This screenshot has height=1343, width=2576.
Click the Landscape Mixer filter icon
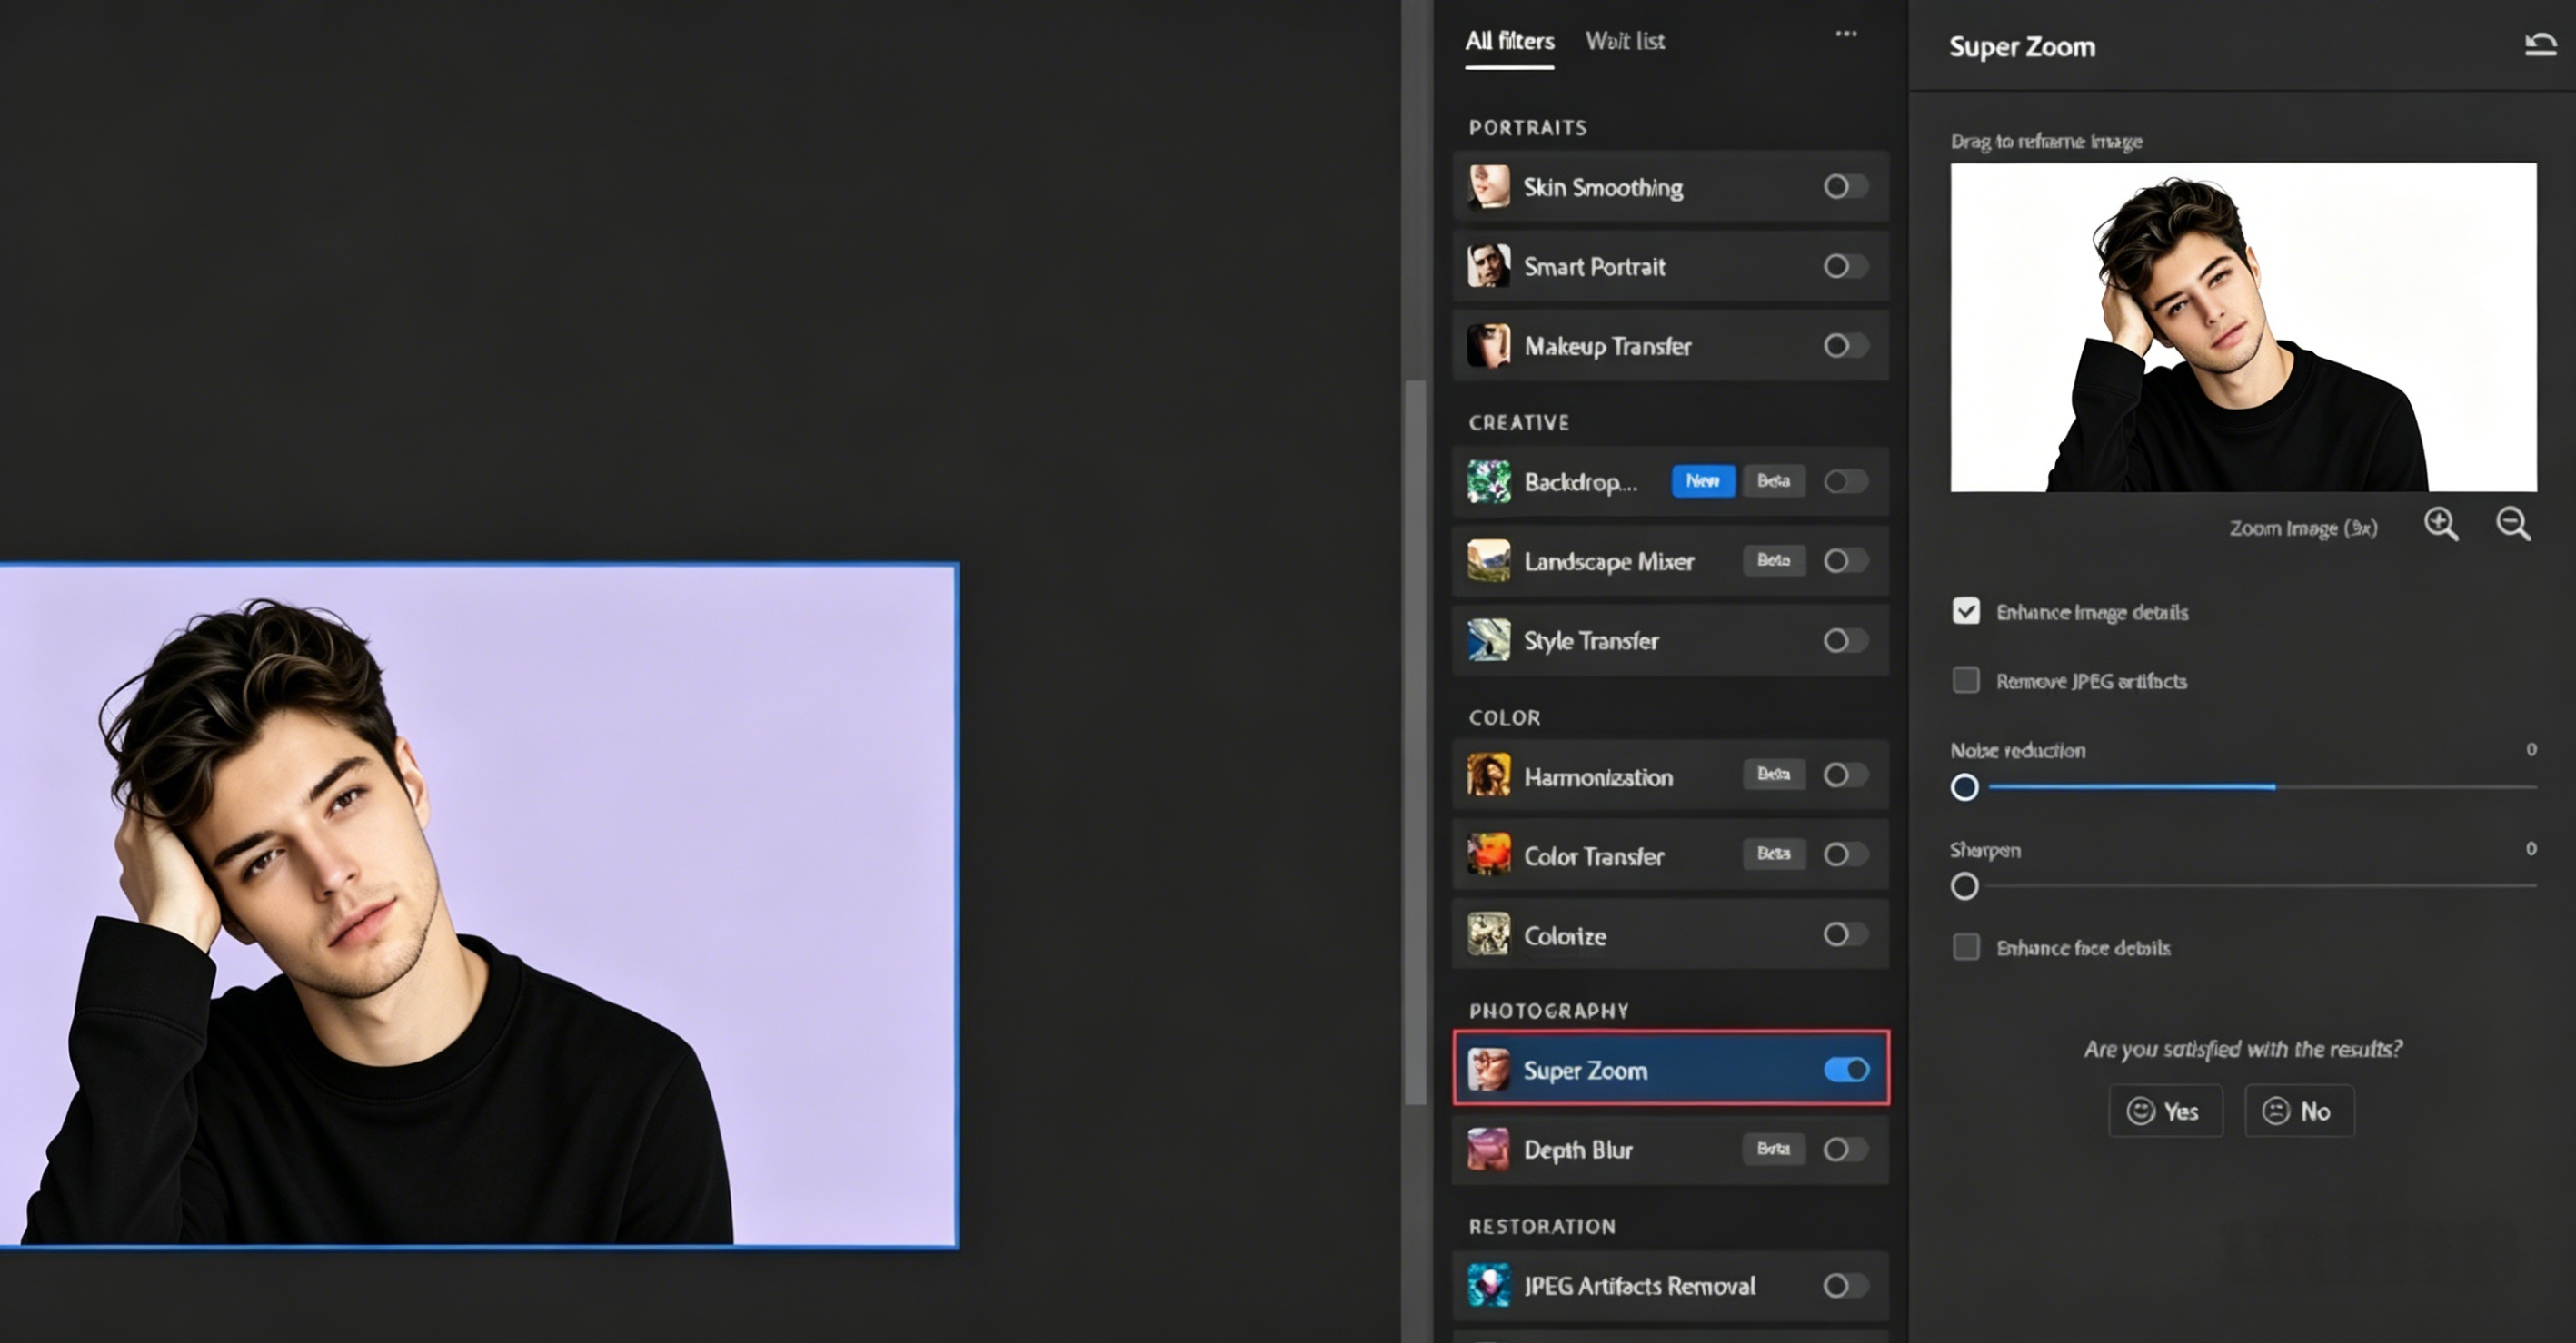click(1488, 560)
